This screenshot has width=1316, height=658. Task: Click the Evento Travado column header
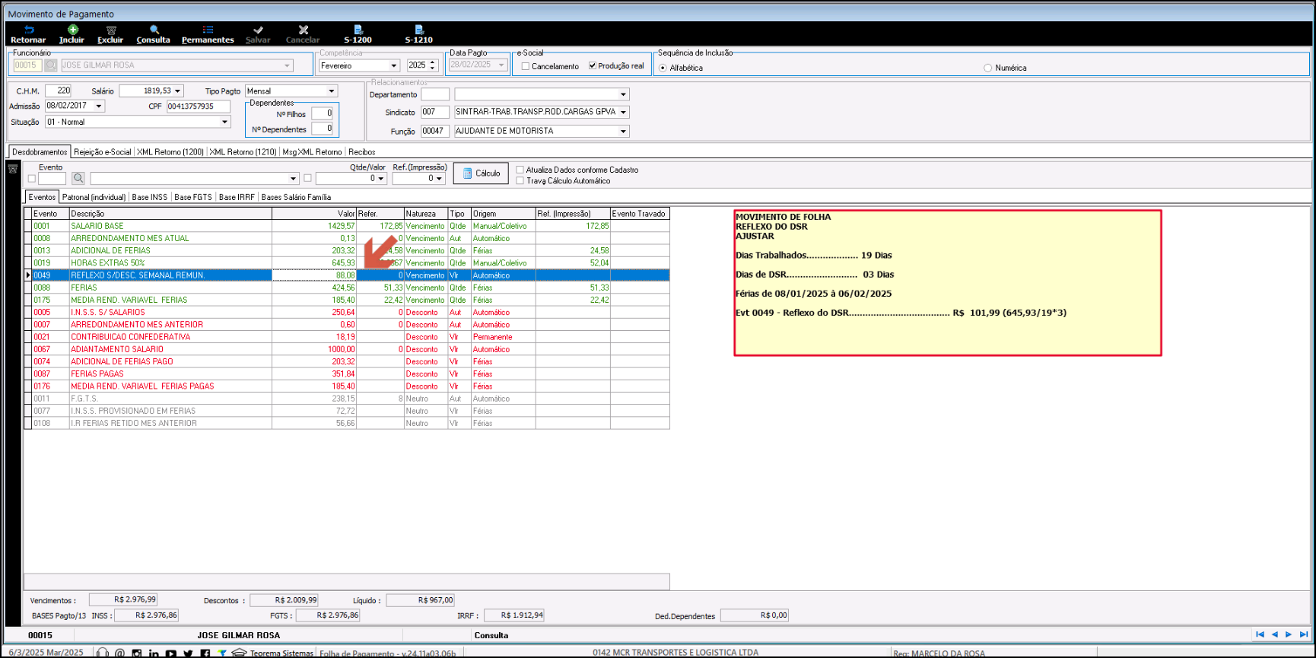(640, 214)
